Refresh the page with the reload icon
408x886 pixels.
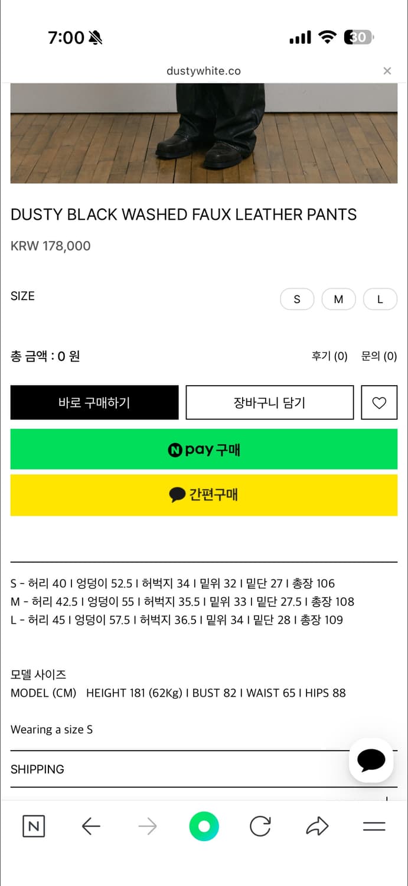260,826
